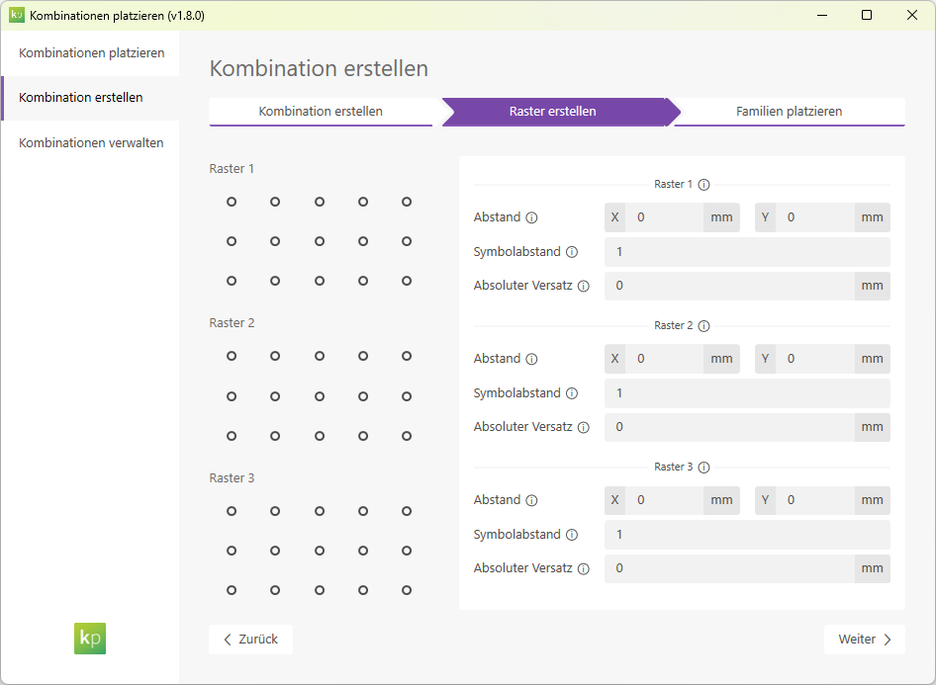Screen dimensions: 936x685
Task: Click the Zurück button
Action: (250, 640)
